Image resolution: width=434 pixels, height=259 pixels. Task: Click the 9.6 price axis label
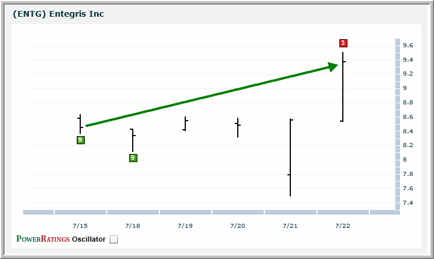407,46
